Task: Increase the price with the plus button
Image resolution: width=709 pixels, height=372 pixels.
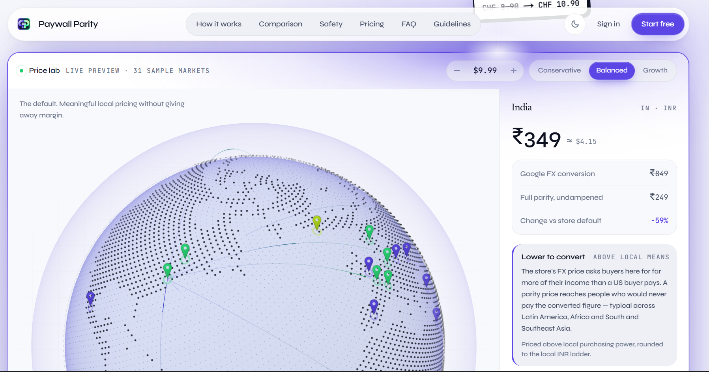Action: click(514, 71)
